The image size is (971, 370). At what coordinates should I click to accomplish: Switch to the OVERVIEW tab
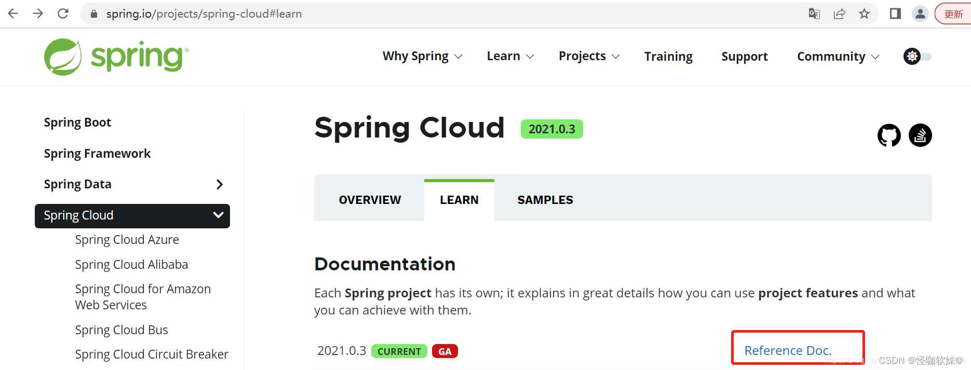(x=370, y=200)
